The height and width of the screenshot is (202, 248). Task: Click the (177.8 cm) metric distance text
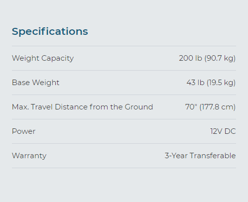click(218, 107)
